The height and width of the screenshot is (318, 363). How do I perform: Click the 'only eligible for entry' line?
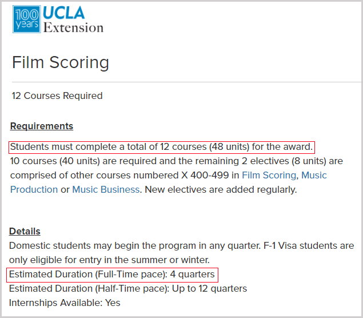pyautogui.click(x=109, y=260)
